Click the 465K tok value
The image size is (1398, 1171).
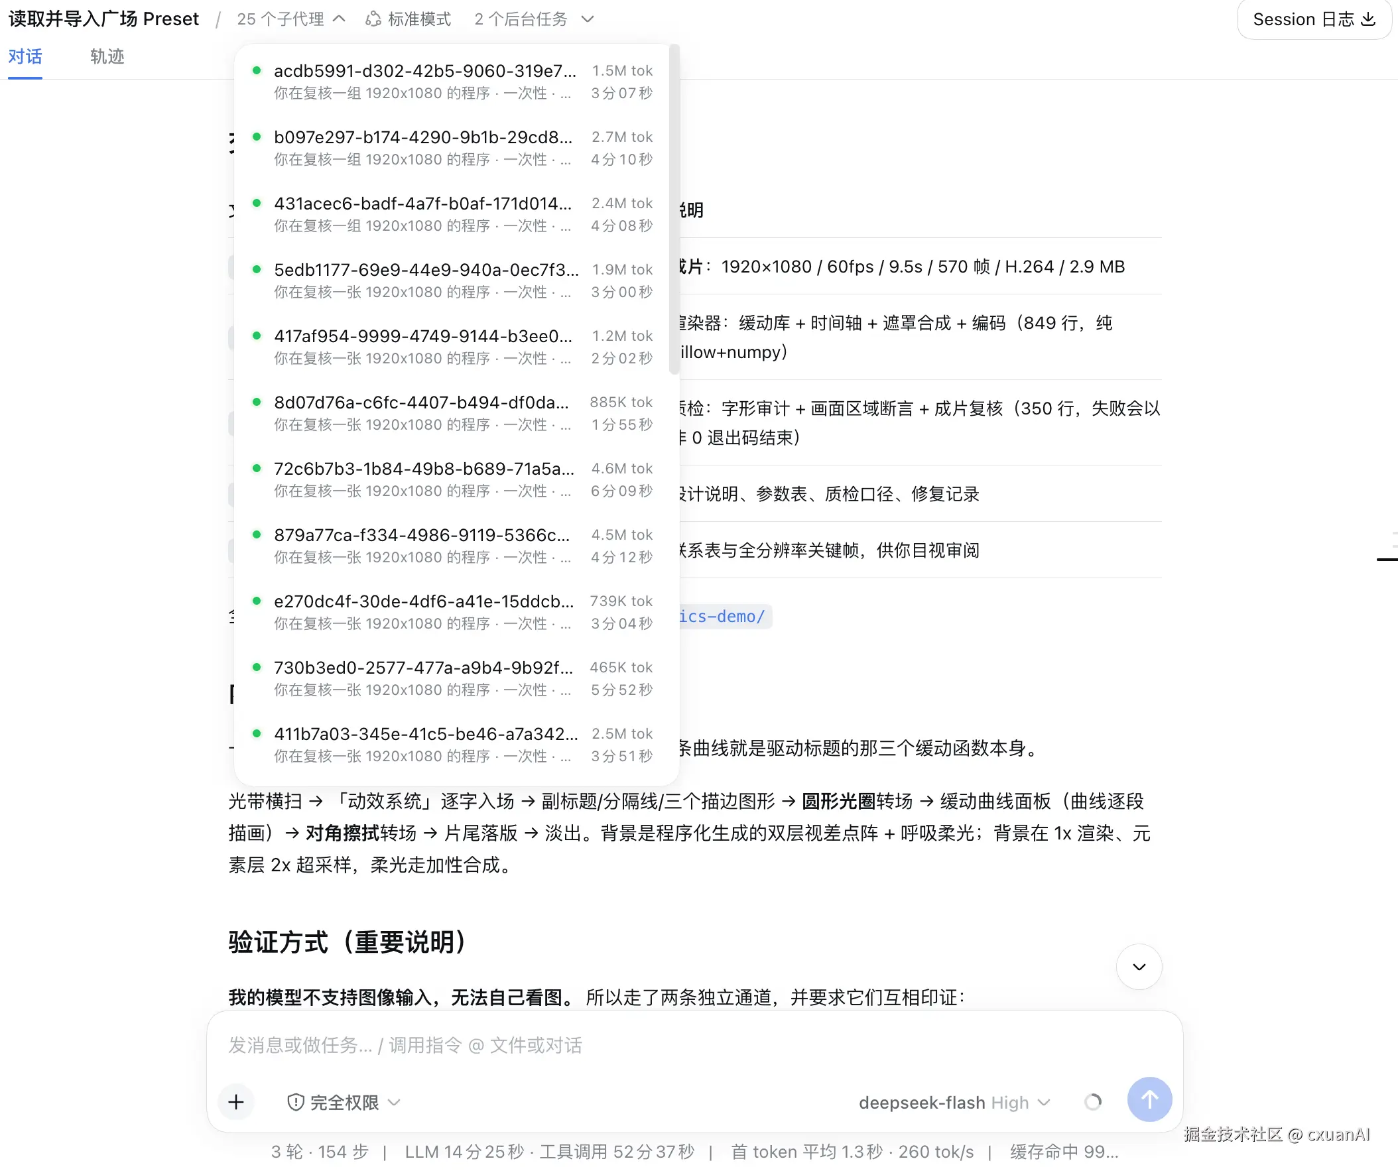[621, 667]
